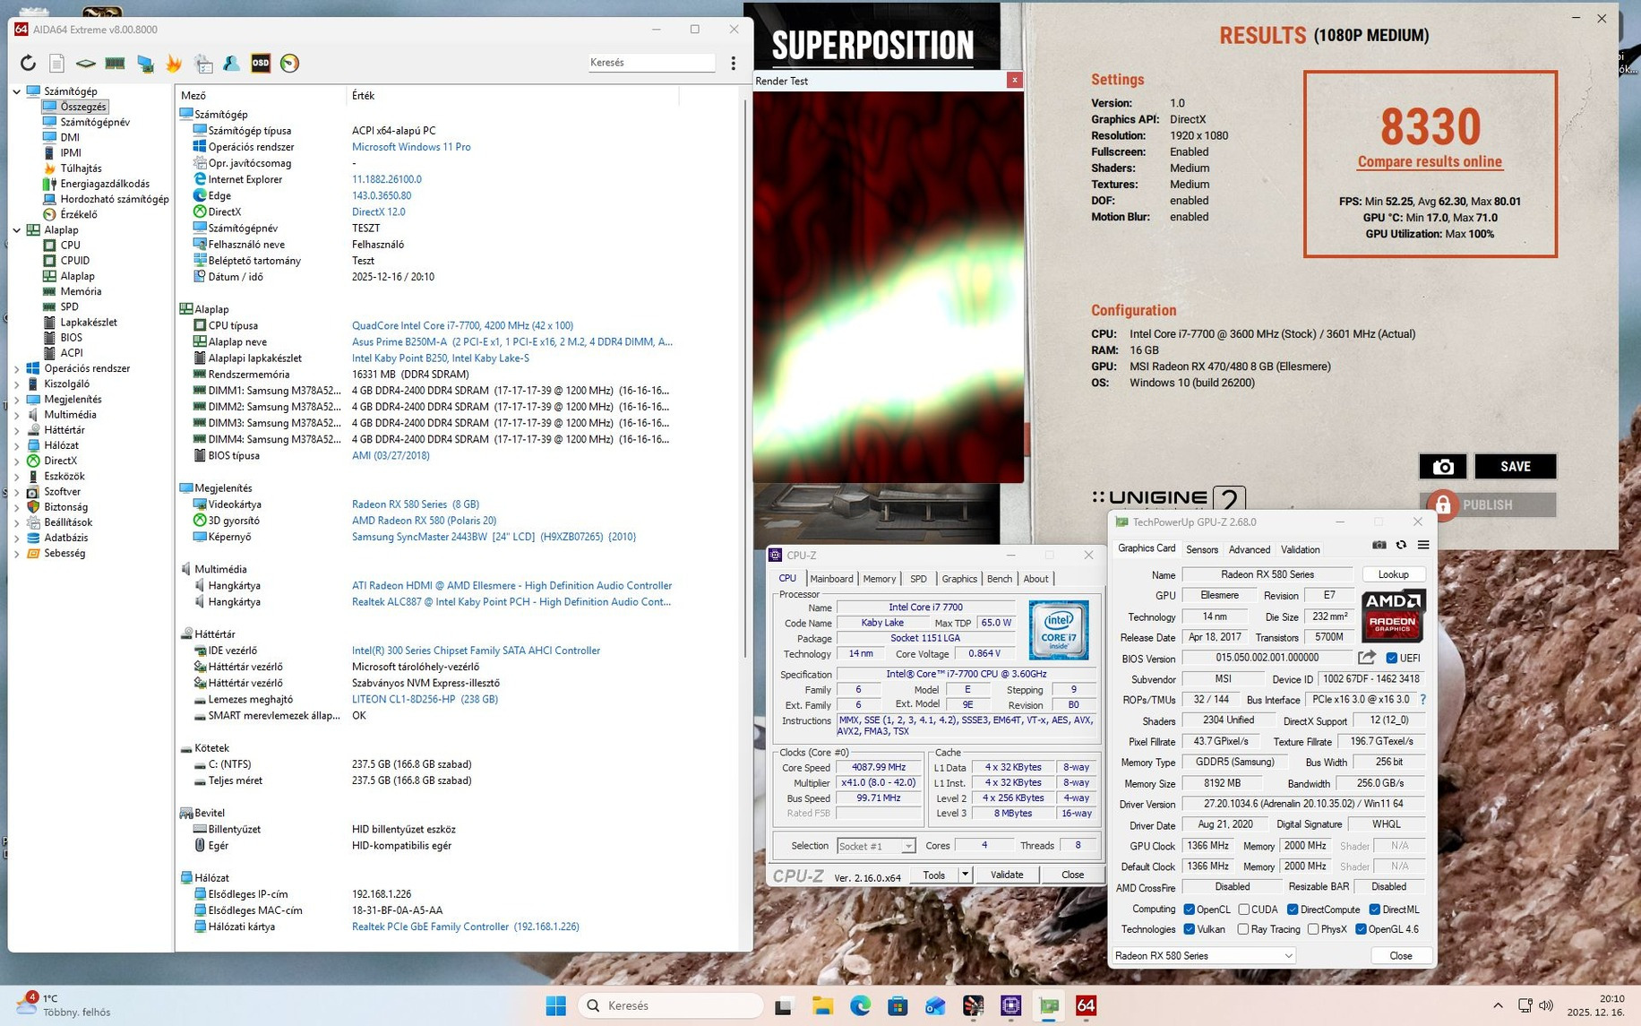The width and height of the screenshot is (1641, 1026).
Task: Toggle the Vulkan checkbox in GPU-Z
Action: pyautogui.click(x=1189, y=929)
